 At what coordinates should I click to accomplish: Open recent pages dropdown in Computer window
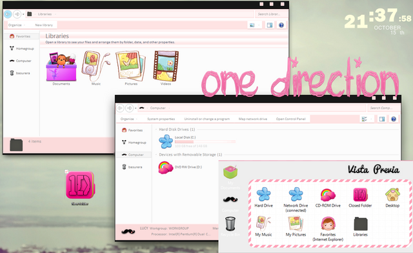136,108
